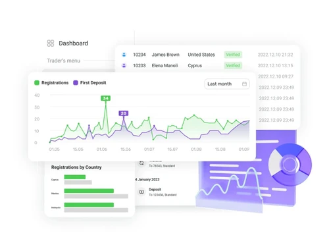Click the Dashboard four-squares icon

51,43
